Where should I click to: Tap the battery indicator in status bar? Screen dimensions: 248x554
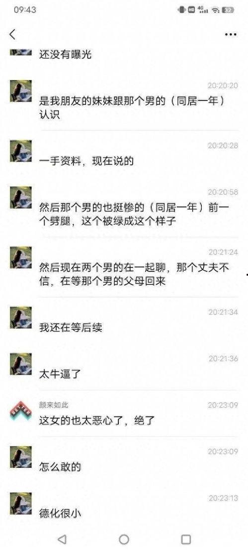[228, 10]
